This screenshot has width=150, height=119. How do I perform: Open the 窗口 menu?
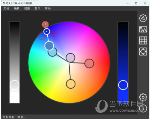tap(37, 8)
